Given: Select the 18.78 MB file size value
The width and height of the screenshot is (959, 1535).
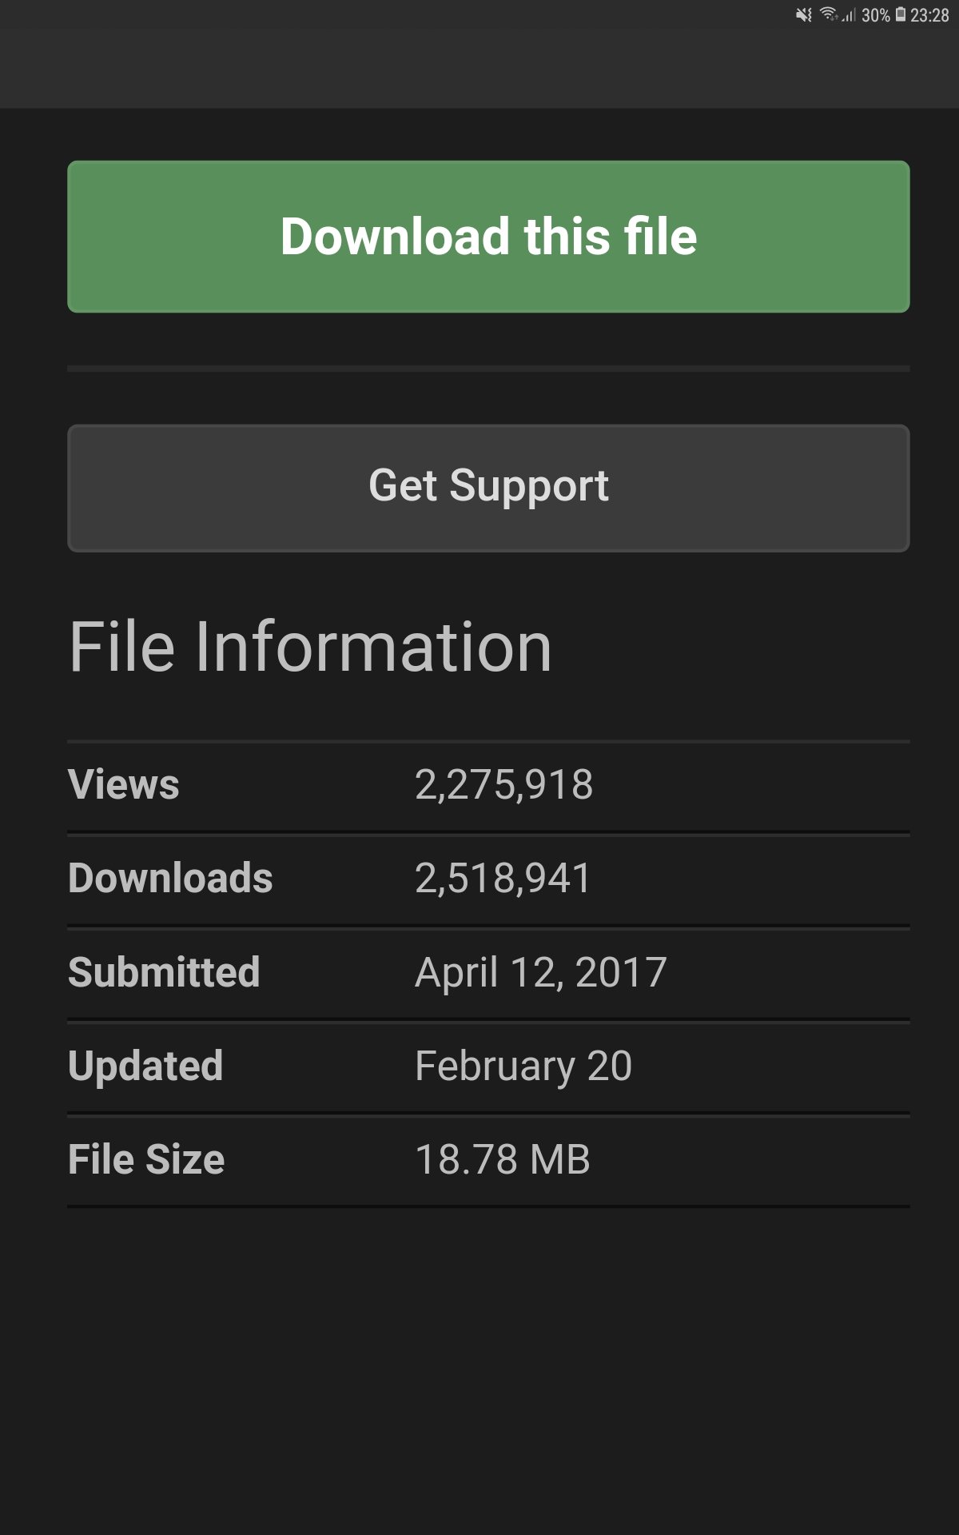Looking at the screenshot, I should 503,1159.
